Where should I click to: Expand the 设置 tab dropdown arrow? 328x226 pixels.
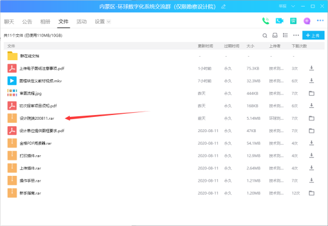[108, 21]
